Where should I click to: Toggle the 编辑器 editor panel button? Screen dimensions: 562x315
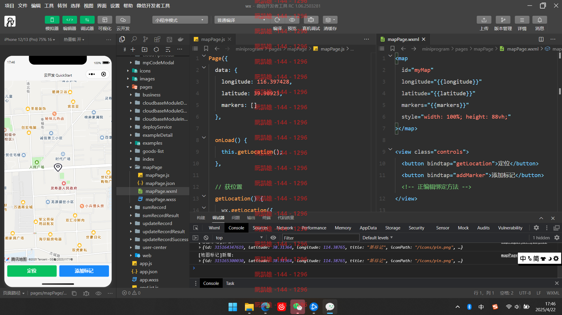click(69, 20)
